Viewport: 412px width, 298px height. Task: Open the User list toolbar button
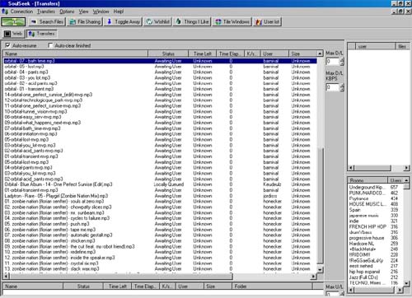(x=267, y=21)
